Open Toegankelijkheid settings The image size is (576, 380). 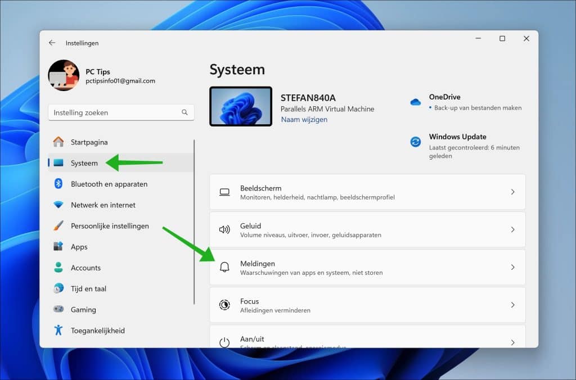click(120, 330)
